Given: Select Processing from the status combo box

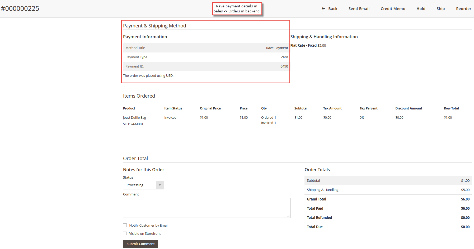Looking at the screenshot, I should pos(140,185).
